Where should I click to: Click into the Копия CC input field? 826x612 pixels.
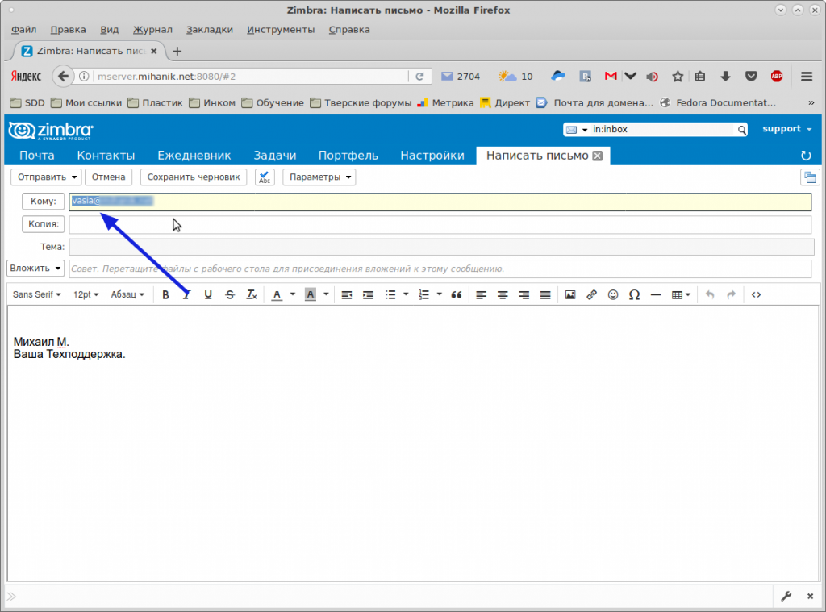coord(440,224)
